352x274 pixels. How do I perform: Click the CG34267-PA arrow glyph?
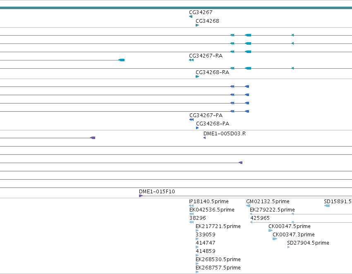[192, 120]
